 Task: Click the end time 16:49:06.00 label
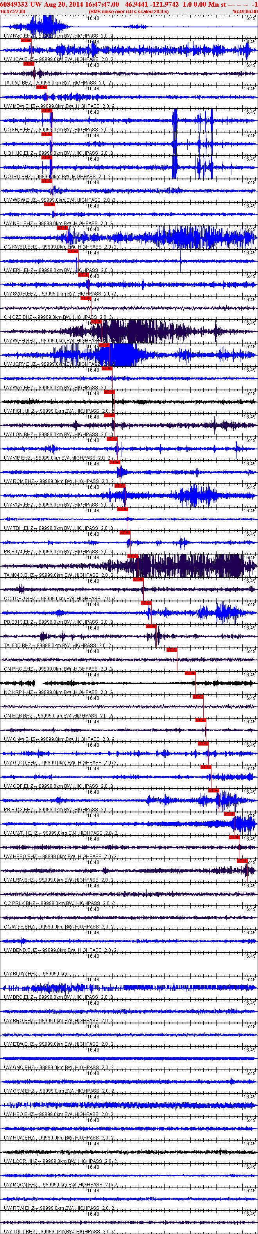click(245, 11)
